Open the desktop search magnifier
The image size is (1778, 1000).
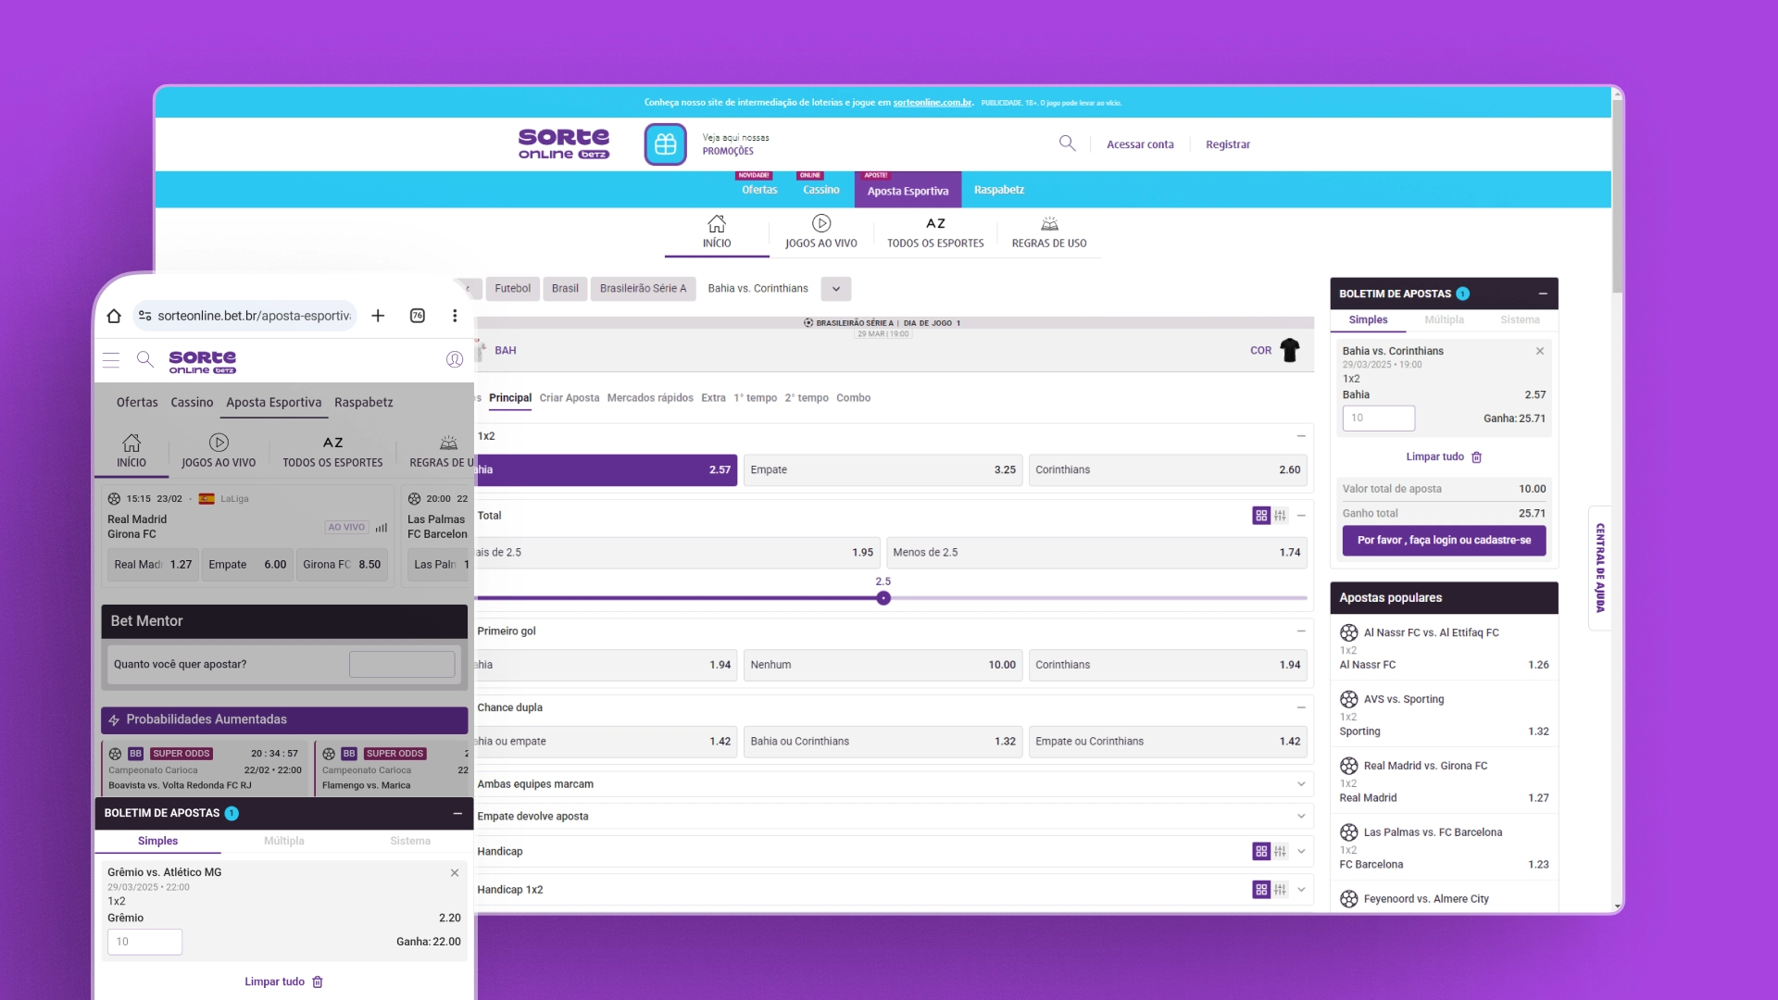point(1067,144)
